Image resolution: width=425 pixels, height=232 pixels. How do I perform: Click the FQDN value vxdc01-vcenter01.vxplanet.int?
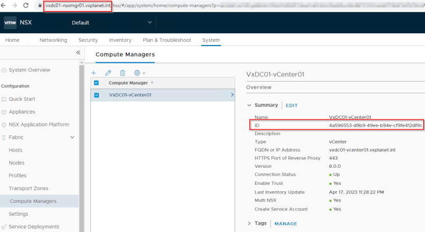point(362,150)
